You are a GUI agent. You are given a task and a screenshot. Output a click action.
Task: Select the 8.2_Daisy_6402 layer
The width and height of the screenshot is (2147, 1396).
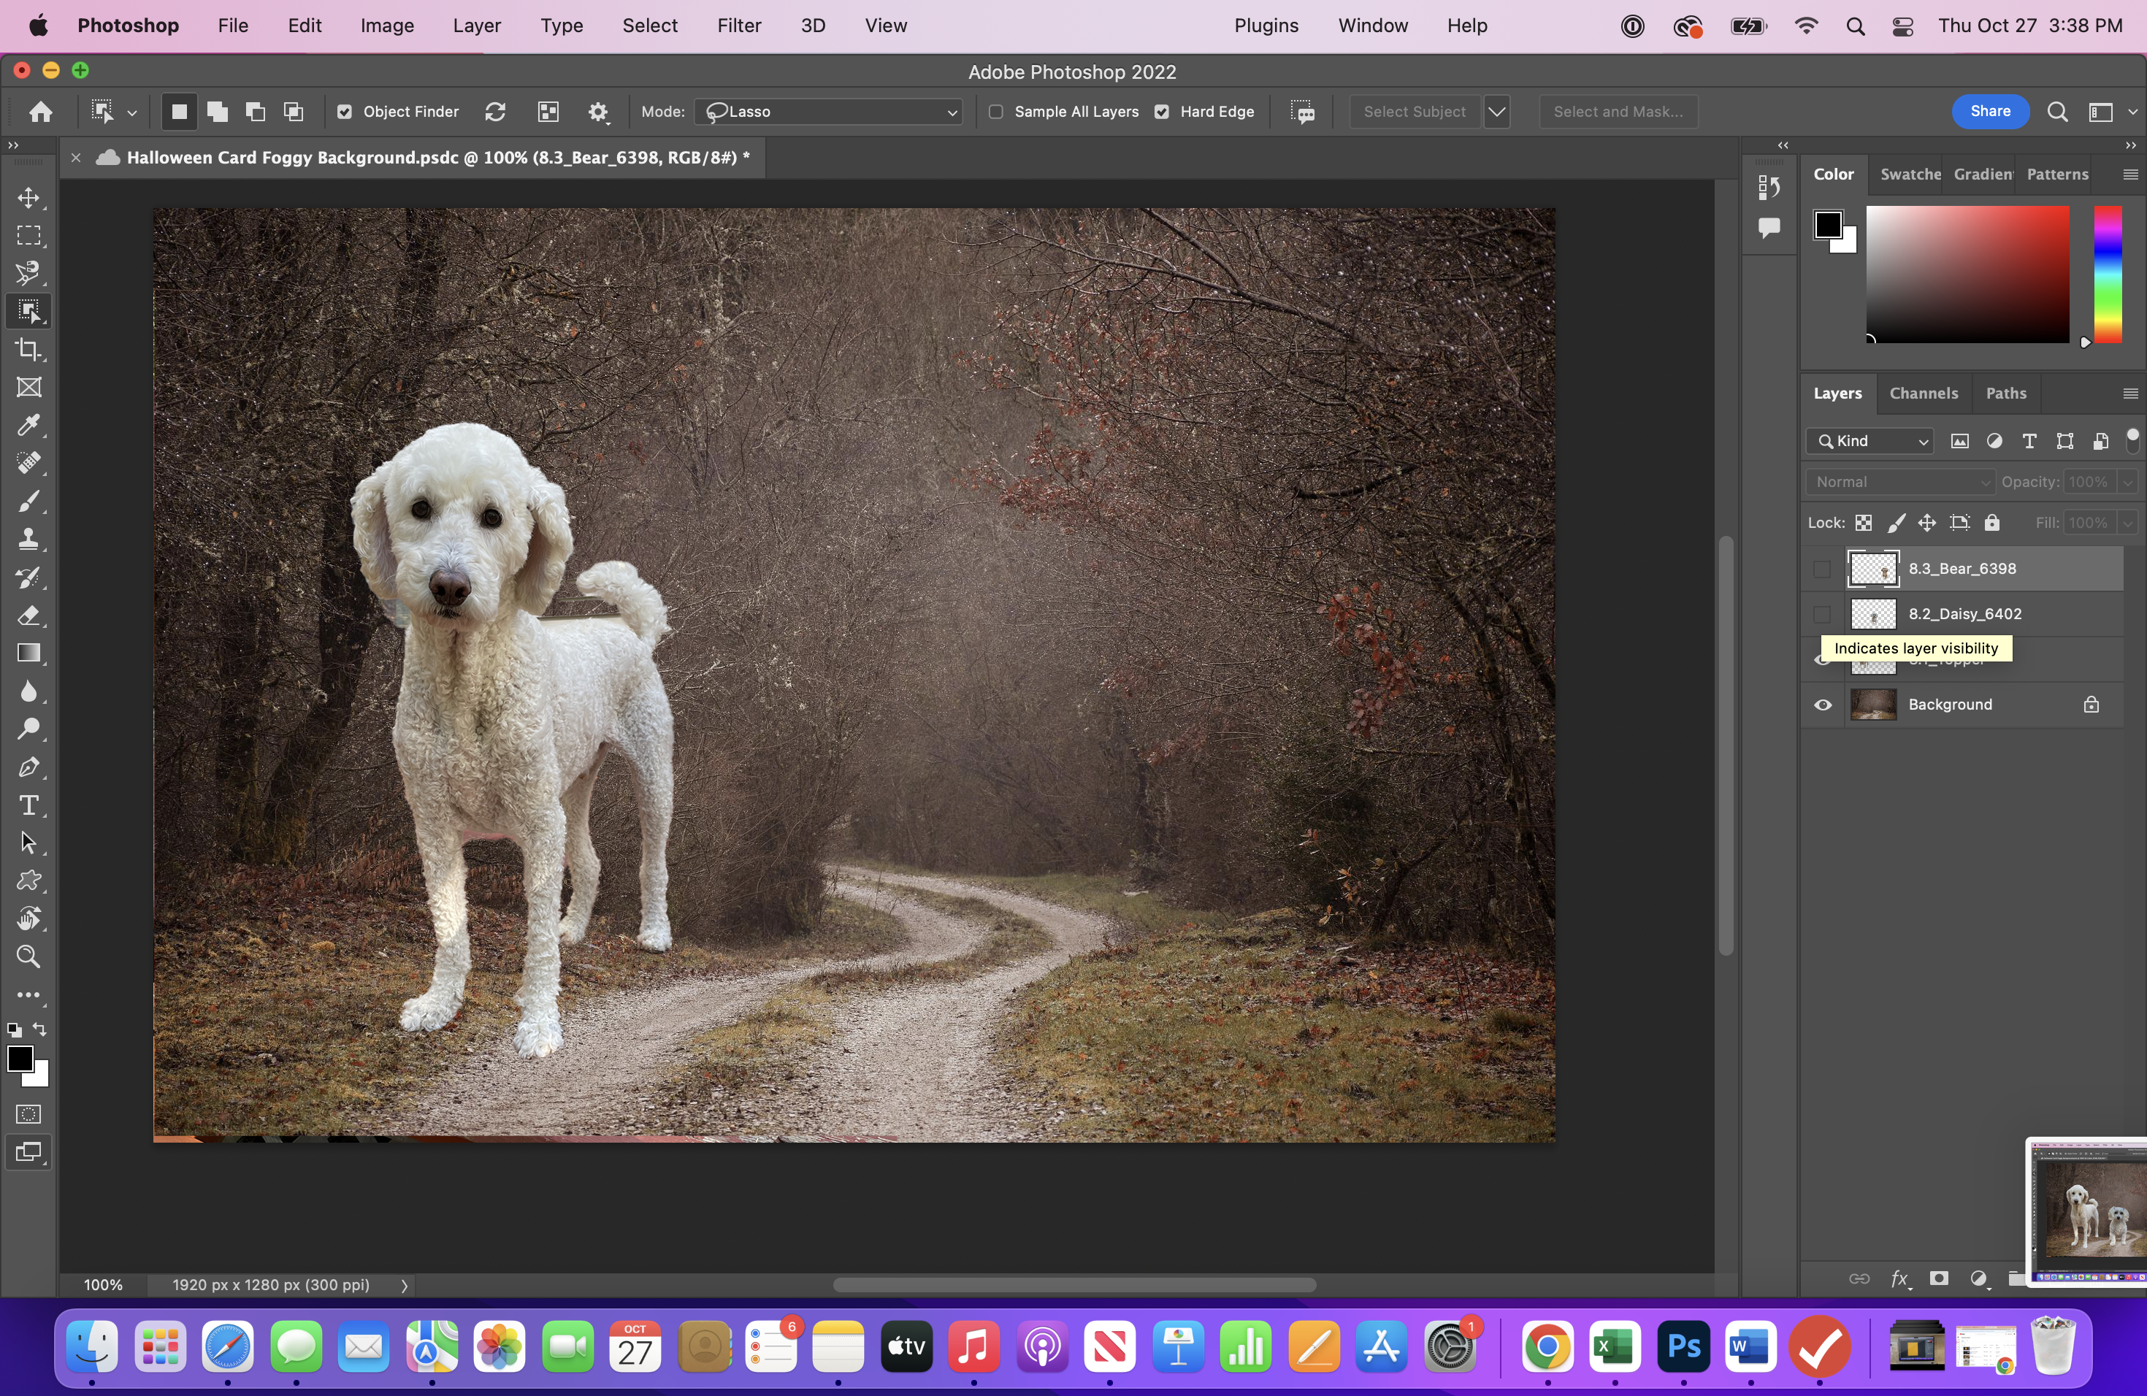click(1964, 614)
